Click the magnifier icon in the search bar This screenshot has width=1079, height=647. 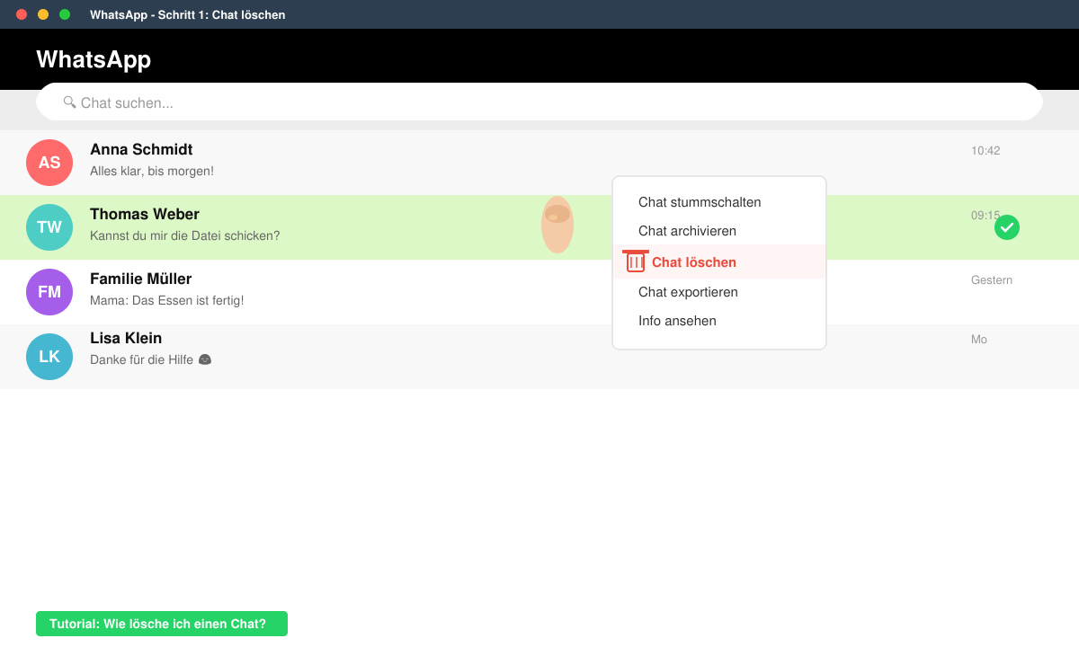[x=69, y=102]
